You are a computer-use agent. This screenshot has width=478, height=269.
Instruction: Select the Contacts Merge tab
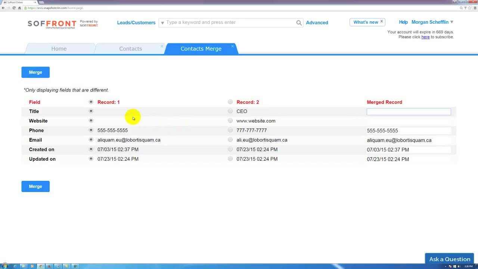[x=201, y=49]
